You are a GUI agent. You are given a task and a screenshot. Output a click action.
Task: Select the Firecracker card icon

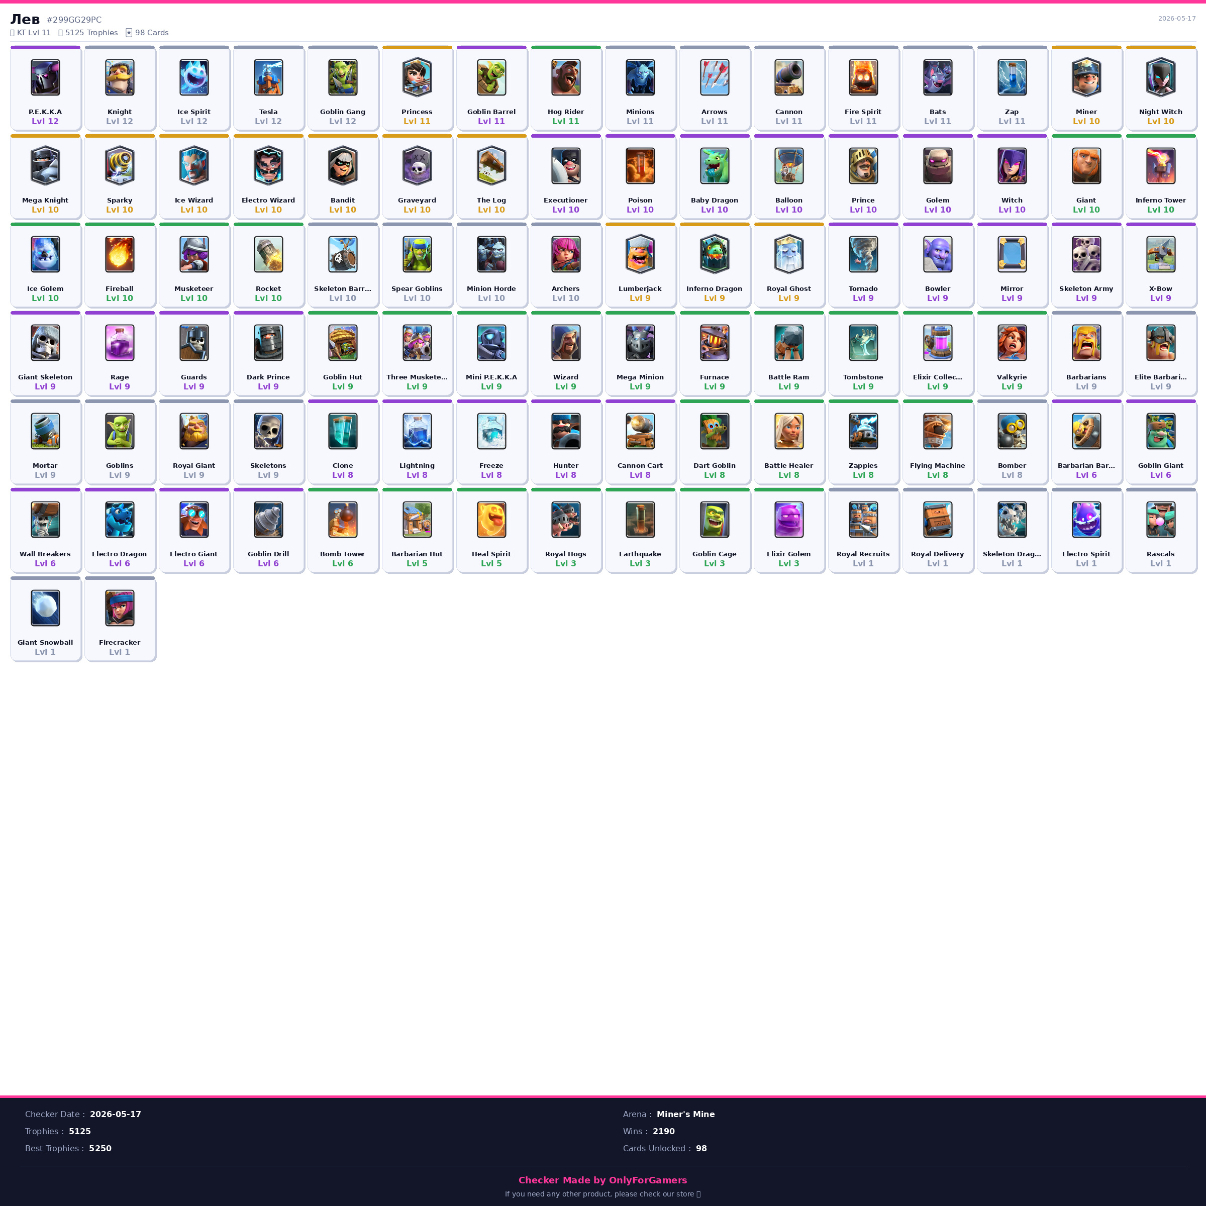coord(119,608)
